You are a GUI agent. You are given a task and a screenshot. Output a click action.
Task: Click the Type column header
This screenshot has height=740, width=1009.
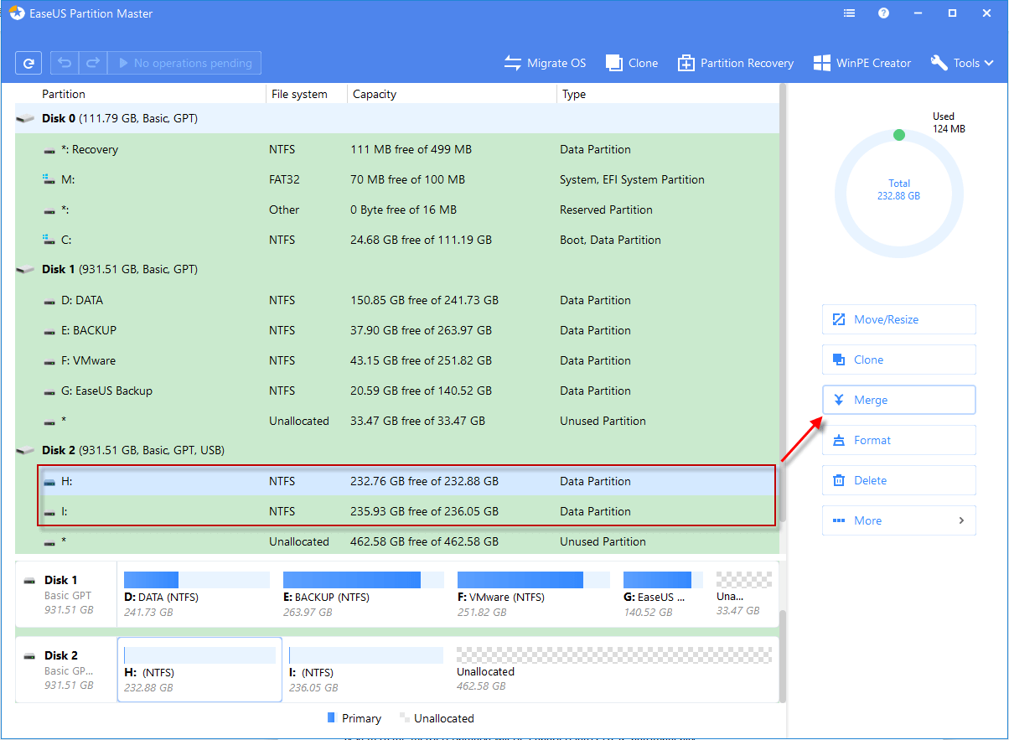[574, 94]
